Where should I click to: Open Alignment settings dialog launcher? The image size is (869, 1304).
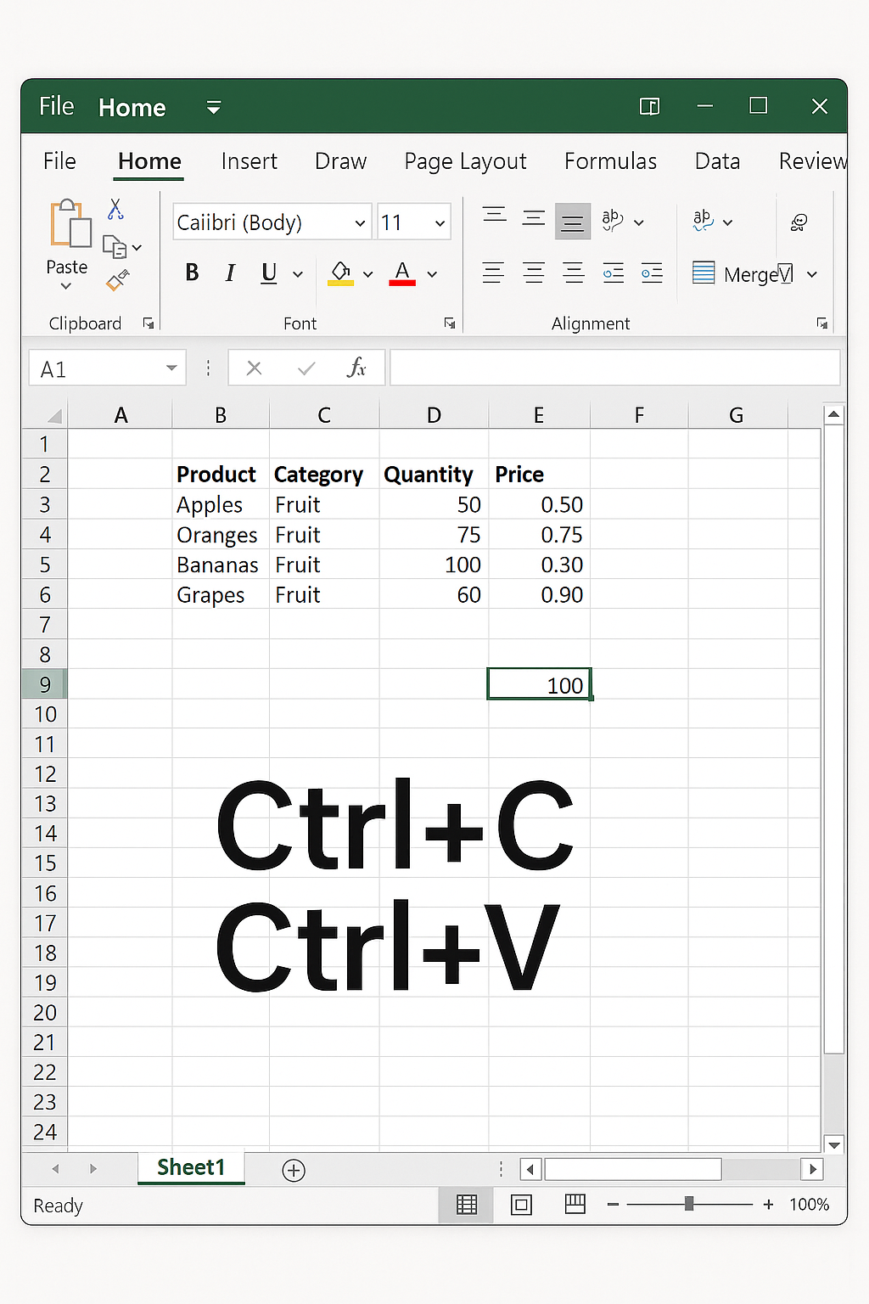pyautogui.click(x=821, y=323)
